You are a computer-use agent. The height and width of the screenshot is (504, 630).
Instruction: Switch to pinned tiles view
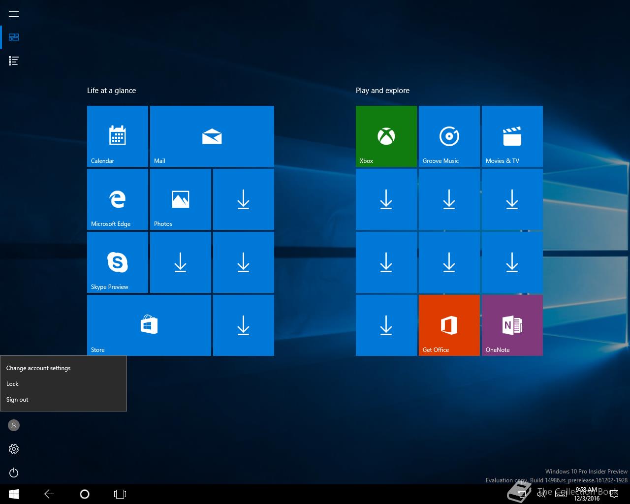pyautogui.click(x=14, y=37)
